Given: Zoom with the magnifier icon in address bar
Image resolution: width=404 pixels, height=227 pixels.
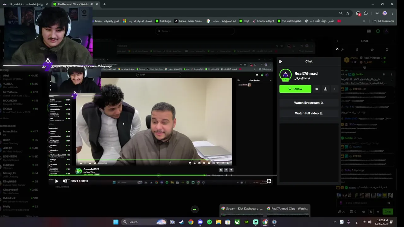Looking at the screenshot, I should click(341, 13).
